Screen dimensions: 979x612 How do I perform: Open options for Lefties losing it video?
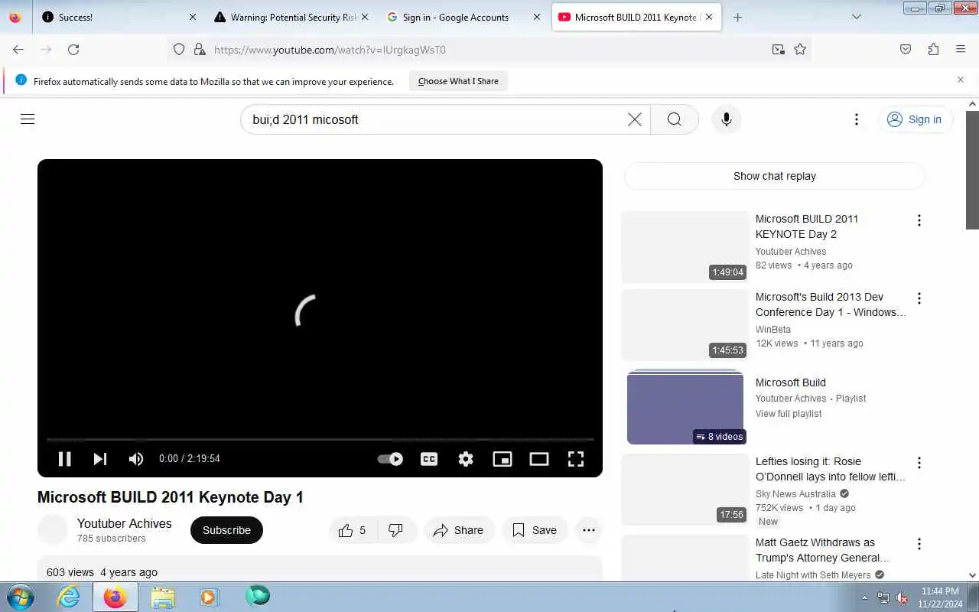click(919, 463)
